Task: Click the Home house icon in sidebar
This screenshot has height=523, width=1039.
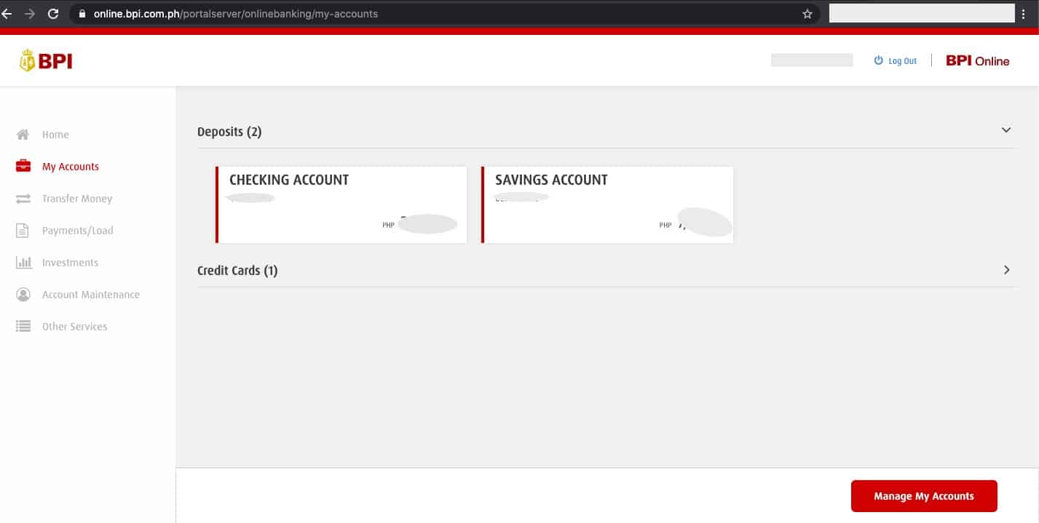Action: (x=23, y=135)
